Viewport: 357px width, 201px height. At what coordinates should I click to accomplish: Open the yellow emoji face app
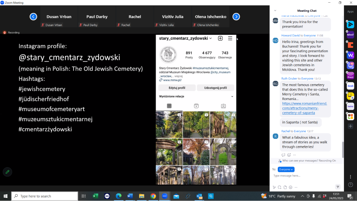(x=350, y=96)
